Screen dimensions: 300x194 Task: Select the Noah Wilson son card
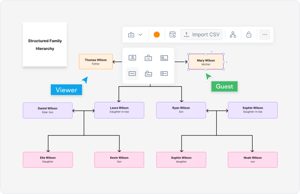pyautogui.click(x=253, y=160)
